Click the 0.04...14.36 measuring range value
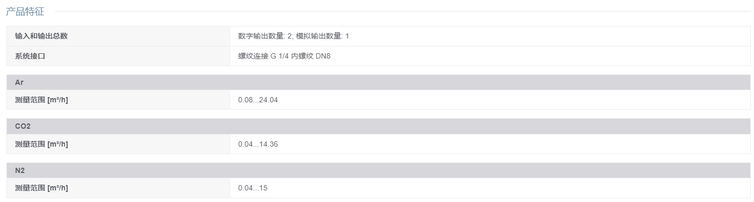The height and width of the screenshot is (202, 754). point(258,144)
